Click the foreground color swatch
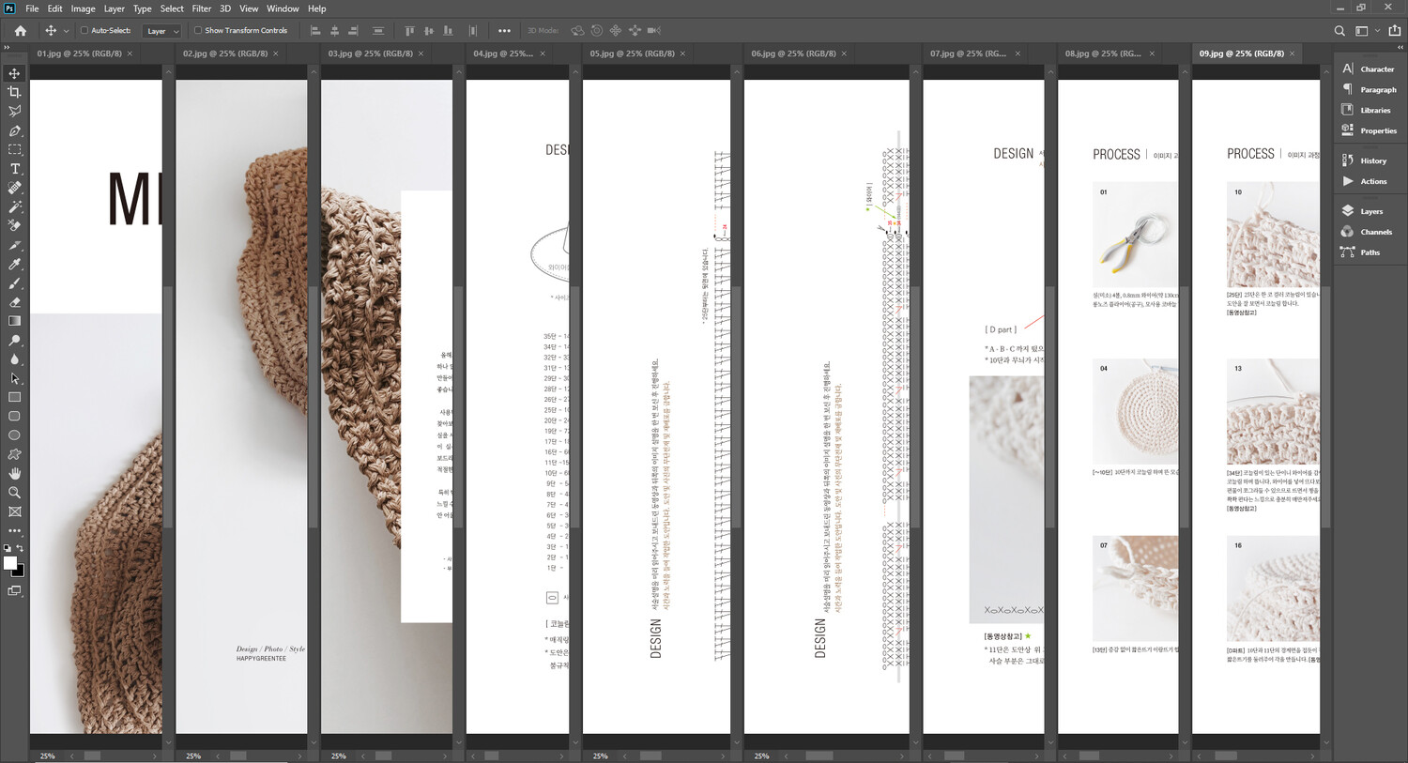The image size is (1408, 763). [10, 563]
